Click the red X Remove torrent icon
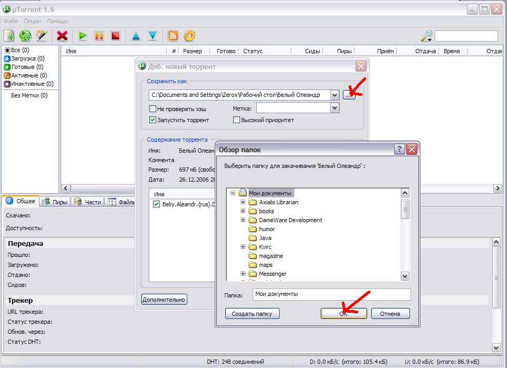This screenshot has width=507, height=368. tap(62, 36)
